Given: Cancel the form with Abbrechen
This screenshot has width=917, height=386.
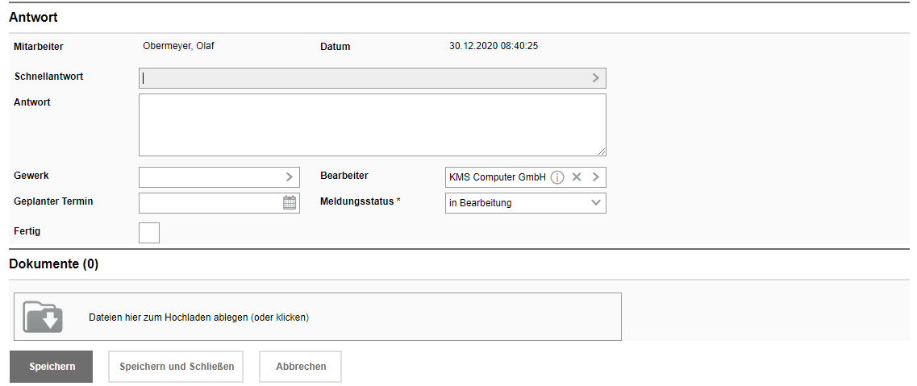Looking at the screenshot, I should coord(301,367).
